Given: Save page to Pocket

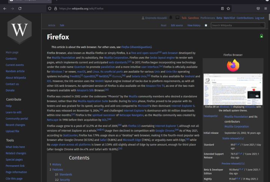Looking at the screenshot, I should (x=258, y=8).
